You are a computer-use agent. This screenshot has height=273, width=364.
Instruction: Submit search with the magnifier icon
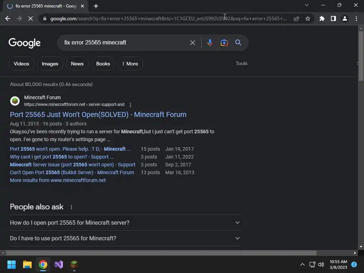point(238,43)
